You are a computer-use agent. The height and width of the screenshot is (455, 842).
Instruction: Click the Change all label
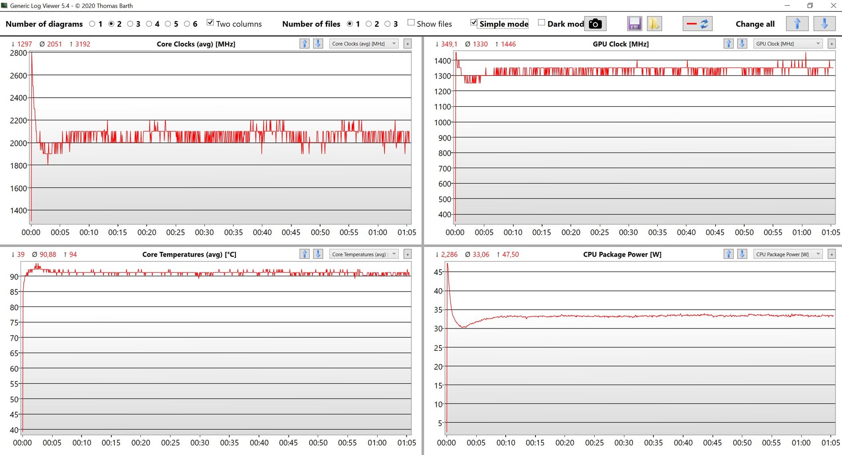click(x=755, y=24)
